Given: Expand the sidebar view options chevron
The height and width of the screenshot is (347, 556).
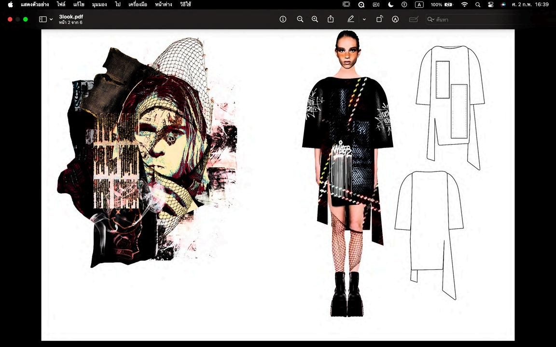Looking at the screenshot, I should click(x=51, y=19).
